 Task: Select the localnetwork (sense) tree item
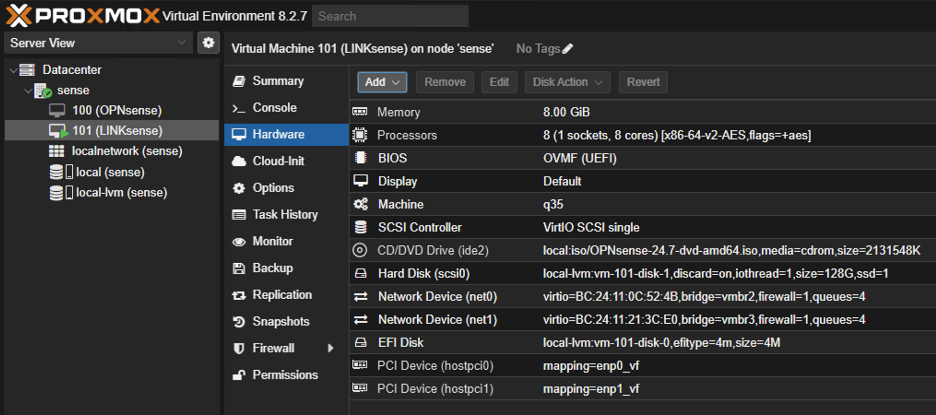coord(112,151)
